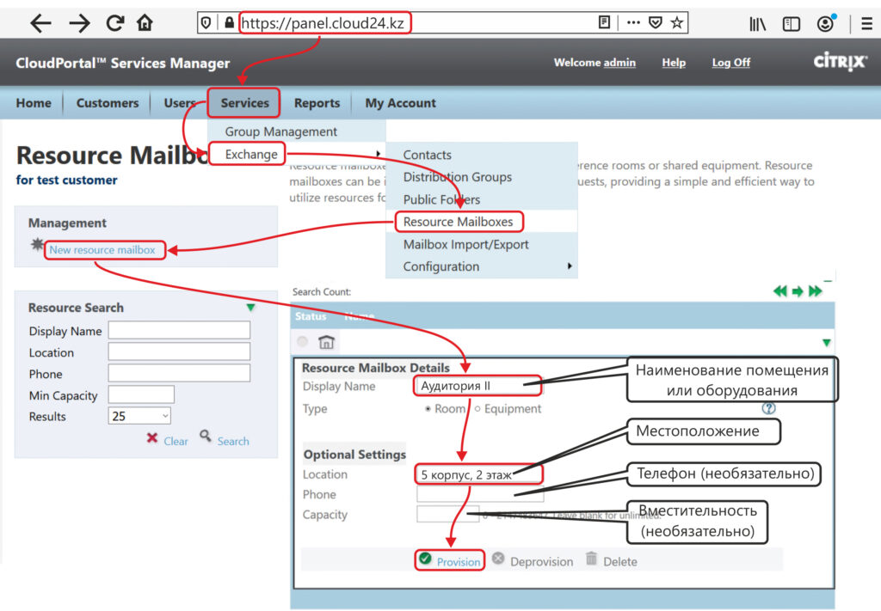The height and width of the screenshot is (611, 881).
Task: Select Configuration in the Exchange submenu
Action: coord(441,266)
